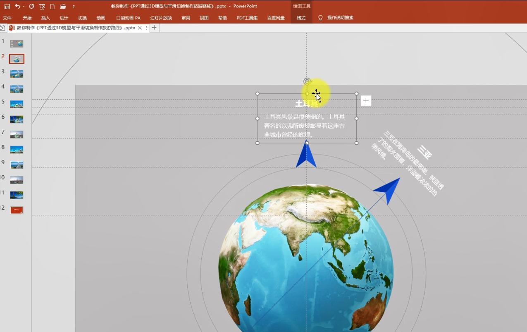The height and width of the screenshot is (332, 527).
Task: Open the PDF工具集 tab
Action: click(247, 18)
